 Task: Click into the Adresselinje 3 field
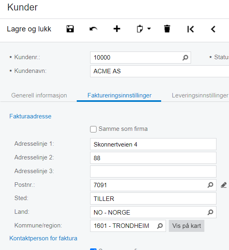(x=153, y=171)
